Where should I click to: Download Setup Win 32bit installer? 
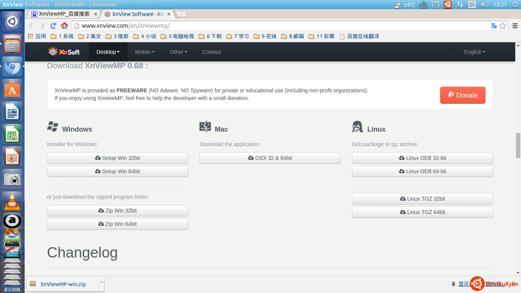point(117,158)
